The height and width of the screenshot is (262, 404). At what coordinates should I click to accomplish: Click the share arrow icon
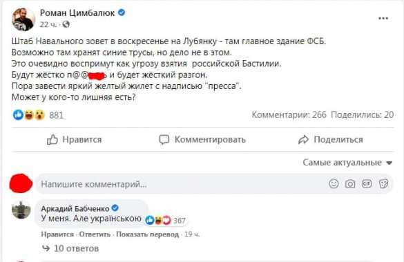[303, 139]
